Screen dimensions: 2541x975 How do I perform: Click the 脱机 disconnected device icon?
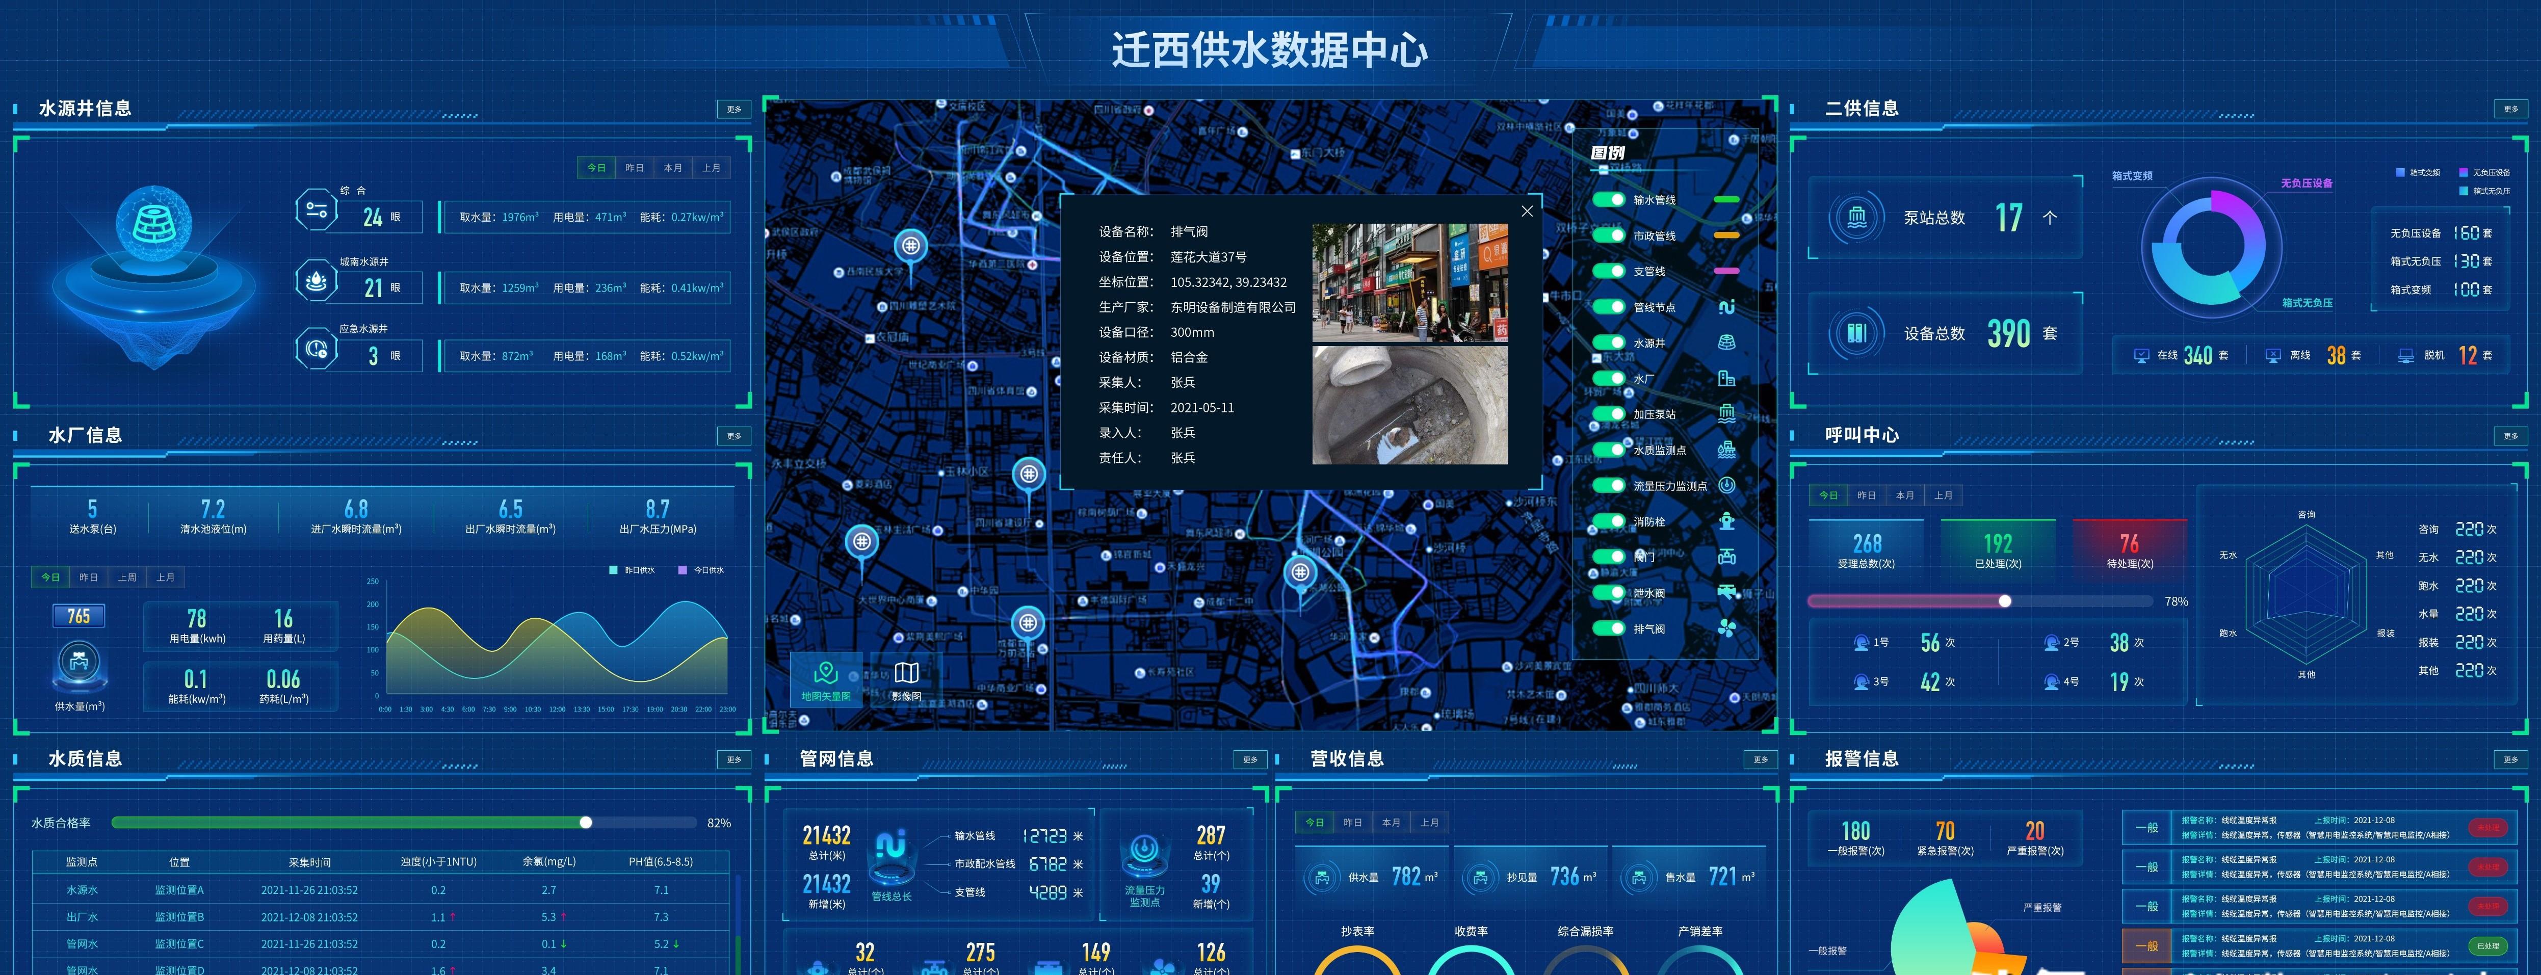coord(2406,356)
